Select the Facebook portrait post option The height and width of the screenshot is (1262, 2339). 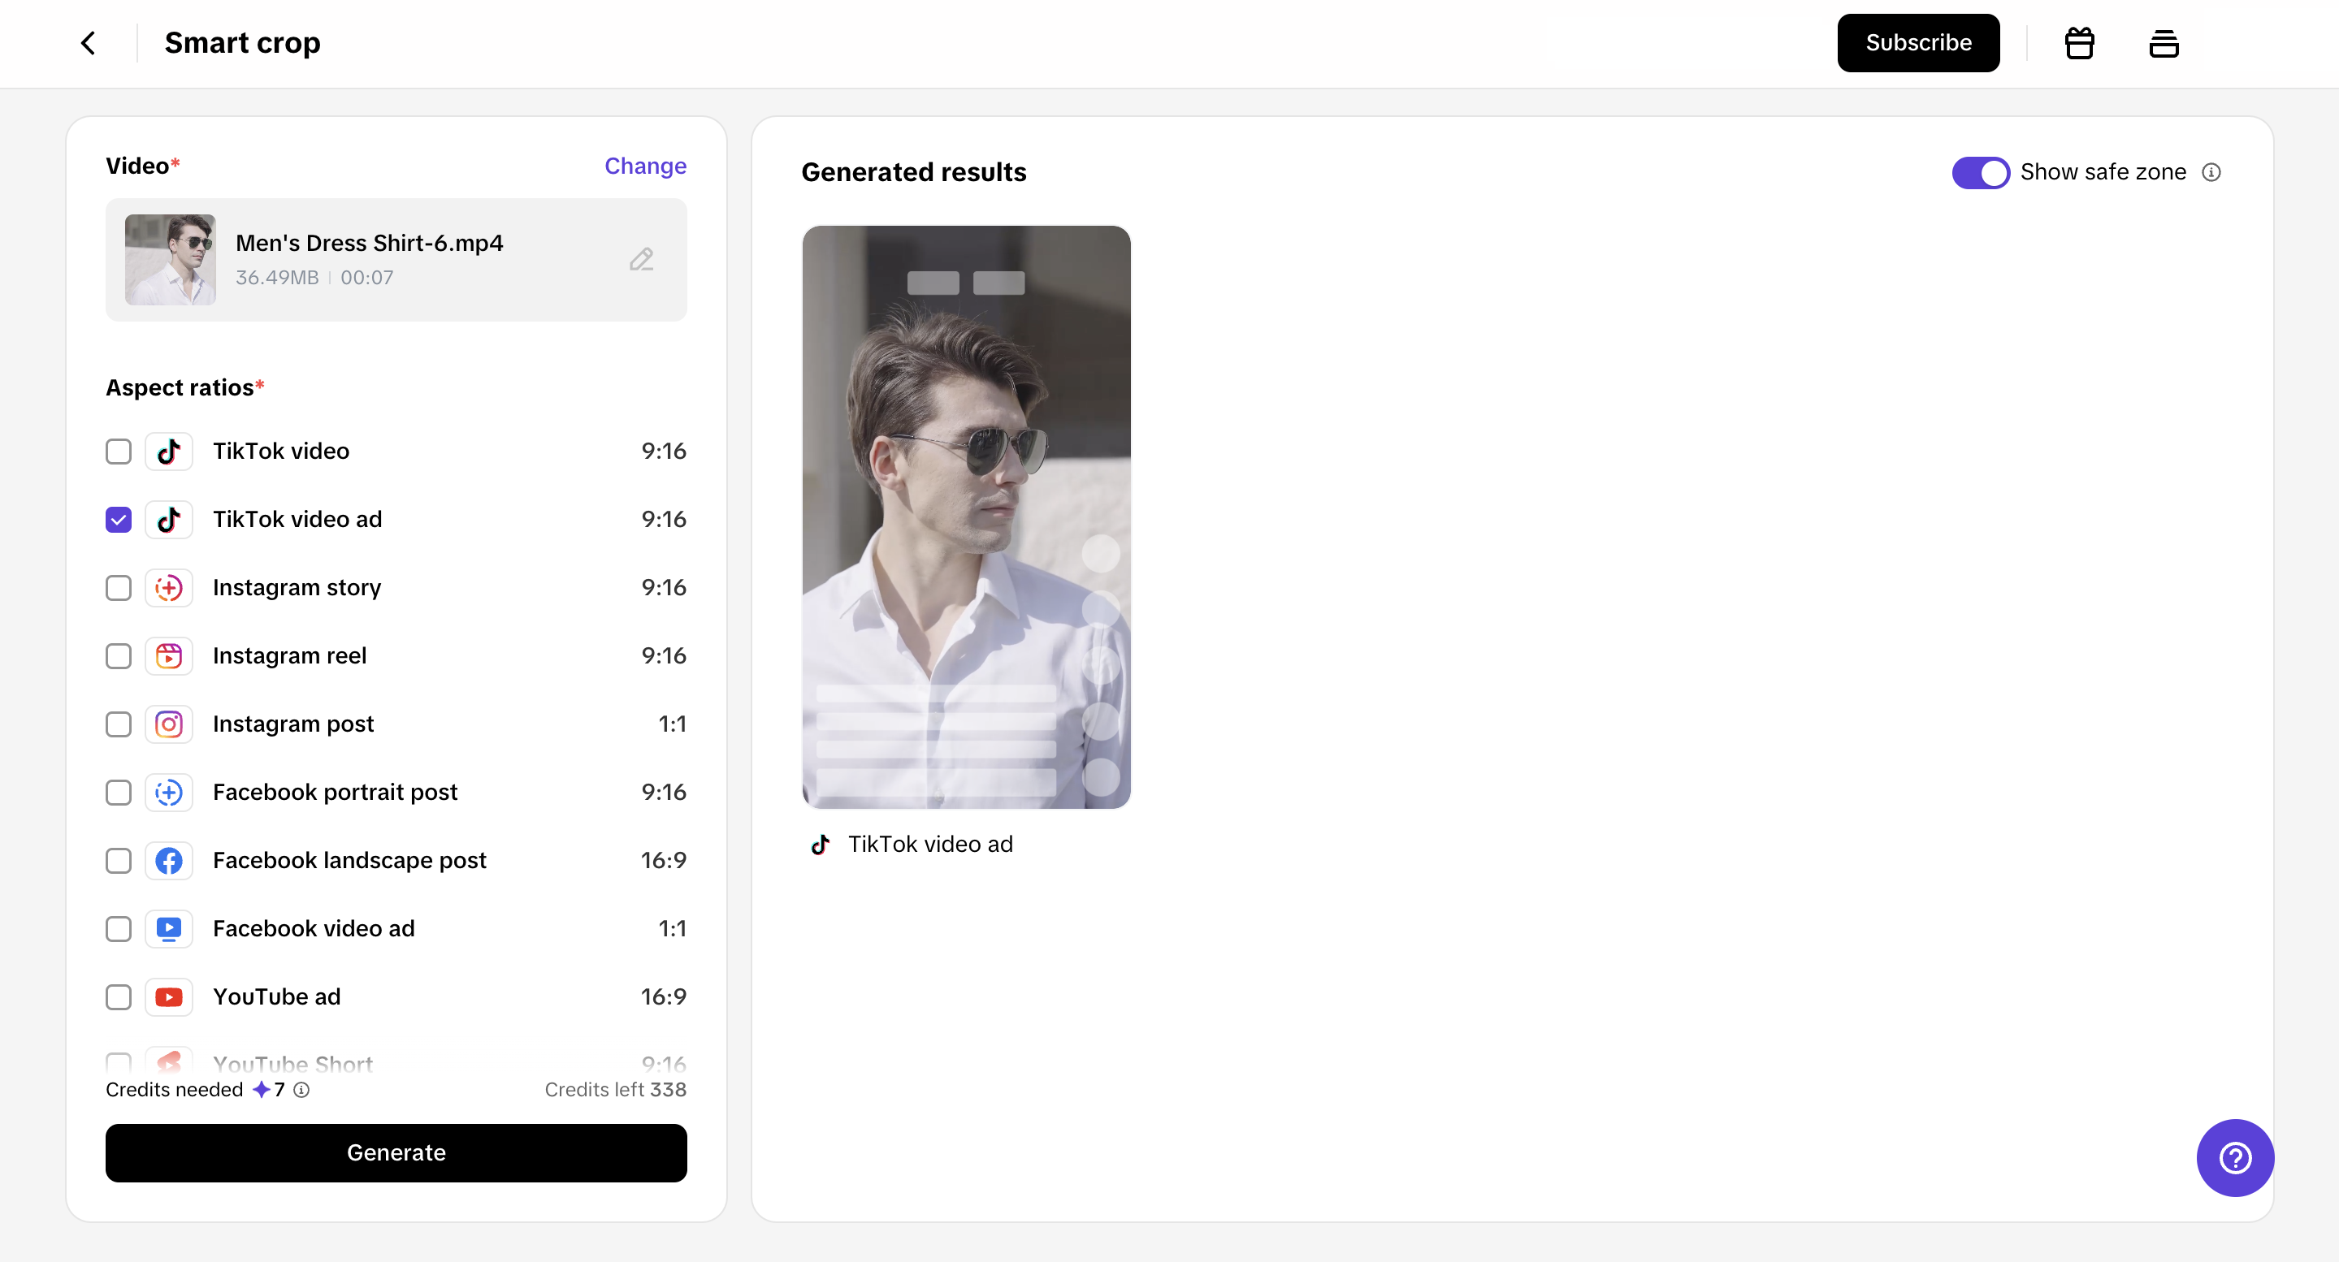[x=119, y=792]
